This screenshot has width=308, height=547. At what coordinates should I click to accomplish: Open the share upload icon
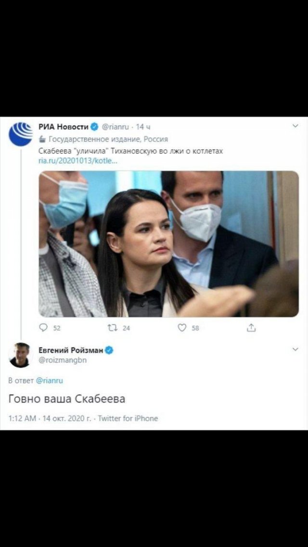click(x=251, y=328)
